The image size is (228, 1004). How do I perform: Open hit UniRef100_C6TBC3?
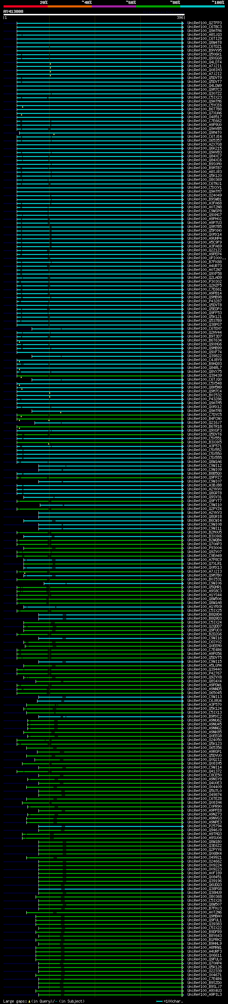click(204, 27)
